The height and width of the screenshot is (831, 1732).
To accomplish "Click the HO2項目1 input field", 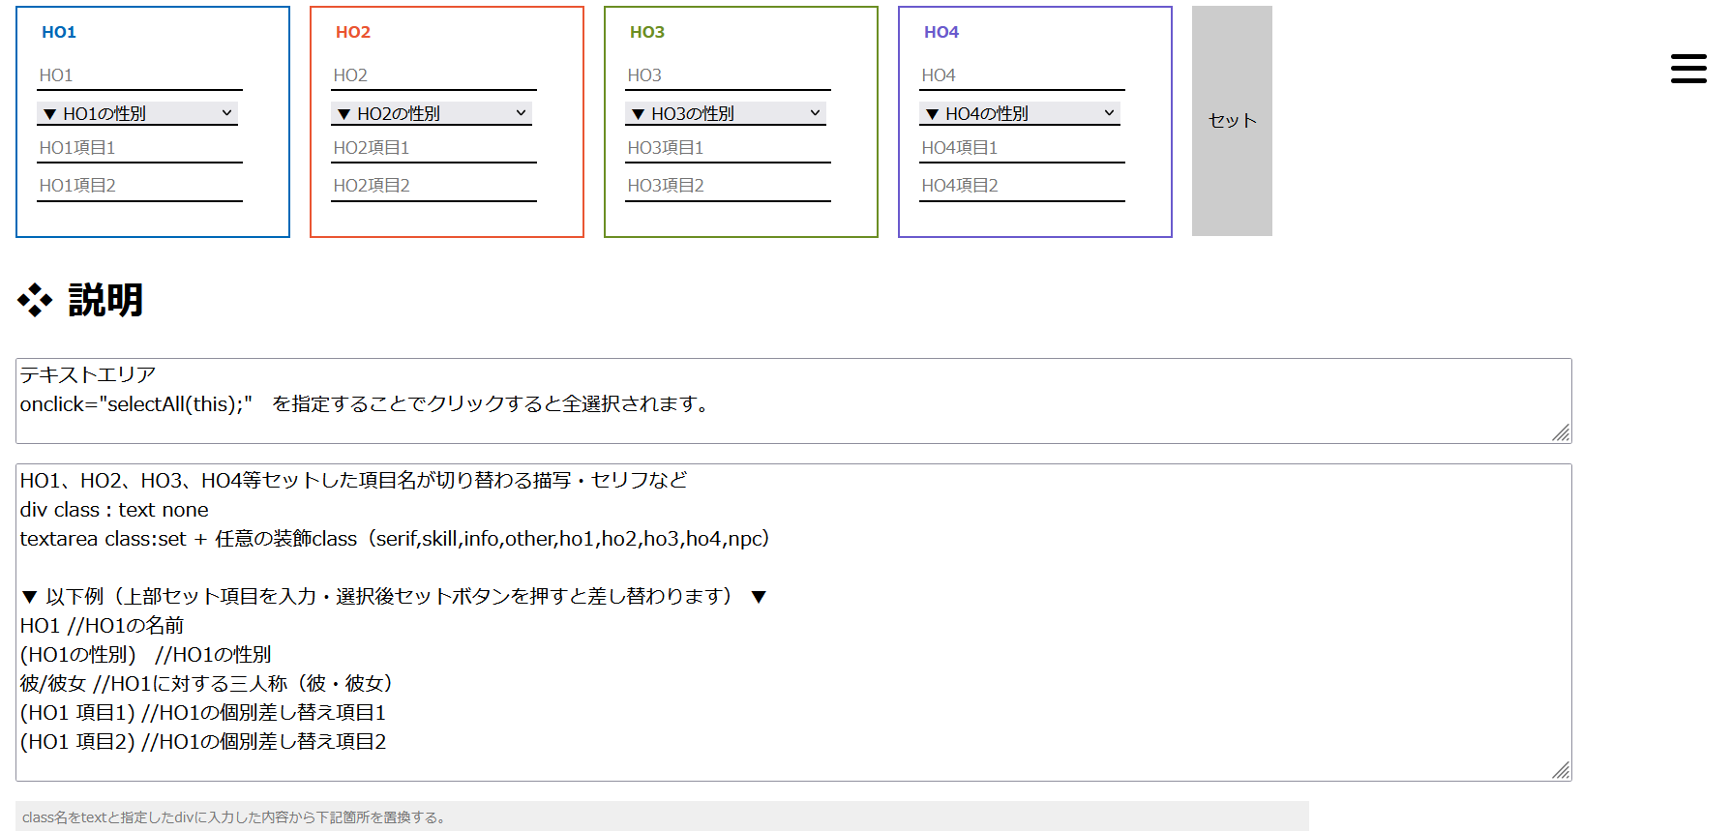I will [x=433, y=148].
